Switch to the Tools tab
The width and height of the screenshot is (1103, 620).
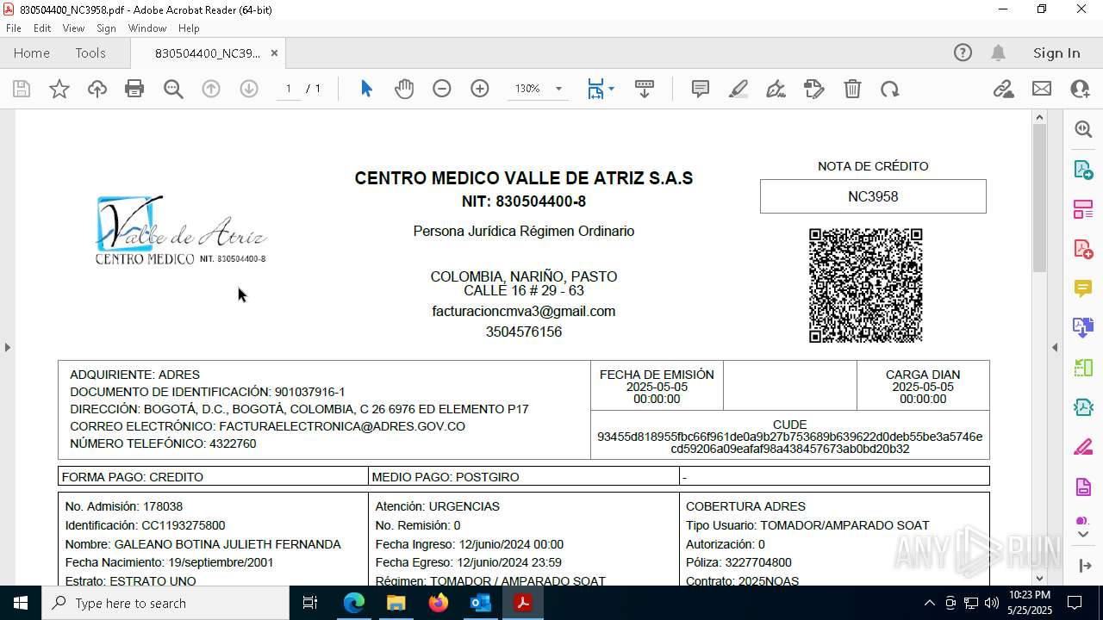(90, 53)
